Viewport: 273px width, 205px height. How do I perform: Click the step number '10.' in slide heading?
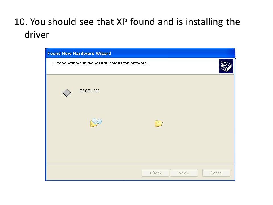coord(21,22)
